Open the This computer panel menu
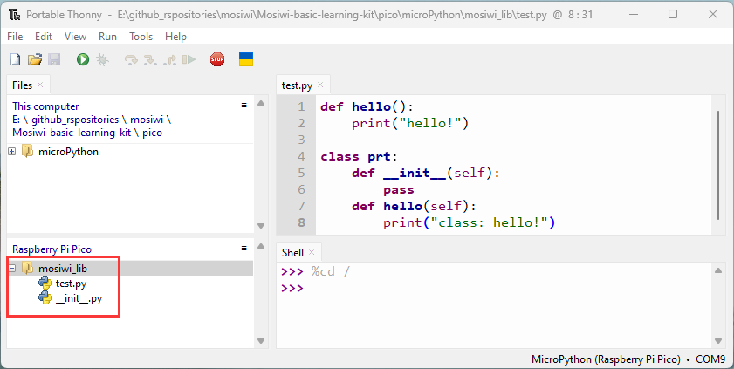Screen dimensions: 734x369 pos(244,106)
